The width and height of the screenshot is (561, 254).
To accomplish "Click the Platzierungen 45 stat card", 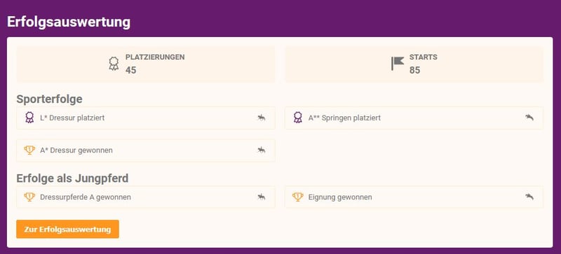I will (x=146, y=64).
